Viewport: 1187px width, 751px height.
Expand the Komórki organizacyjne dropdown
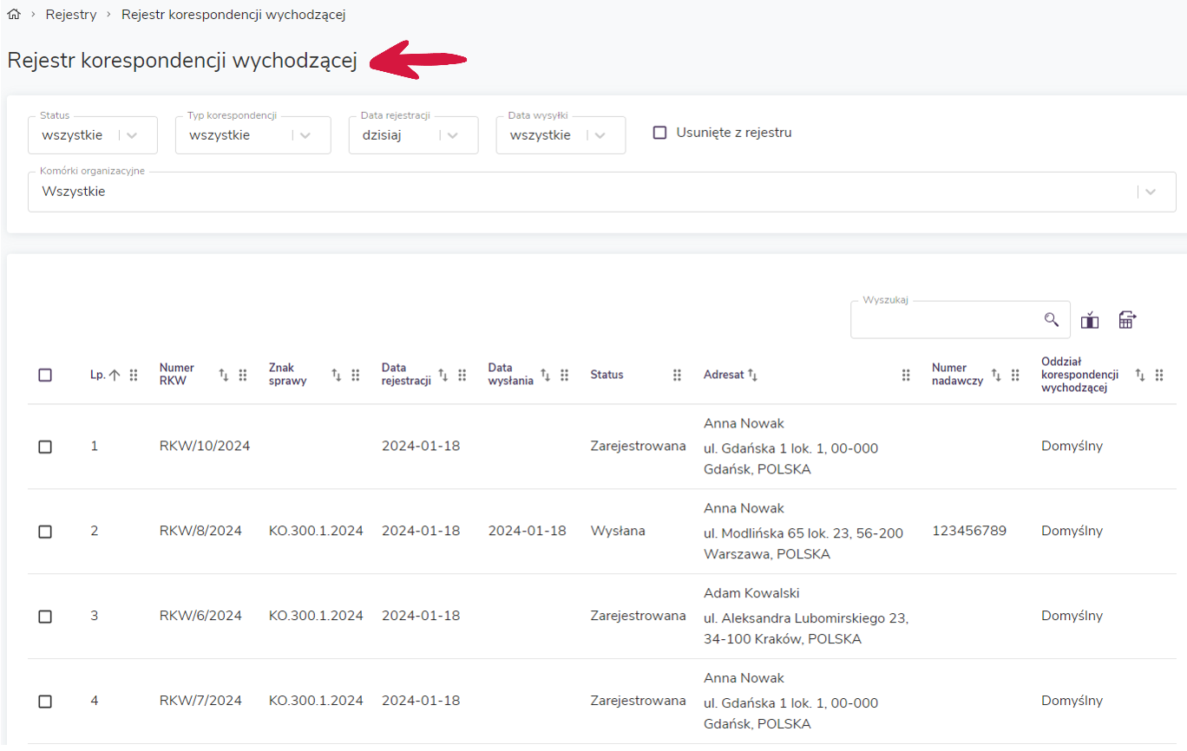click(1151, 192)
